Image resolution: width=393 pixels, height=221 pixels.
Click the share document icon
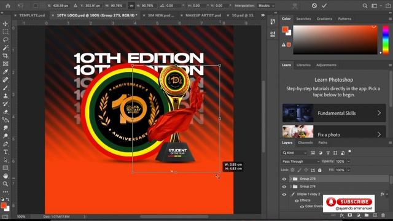pos(388,6)
